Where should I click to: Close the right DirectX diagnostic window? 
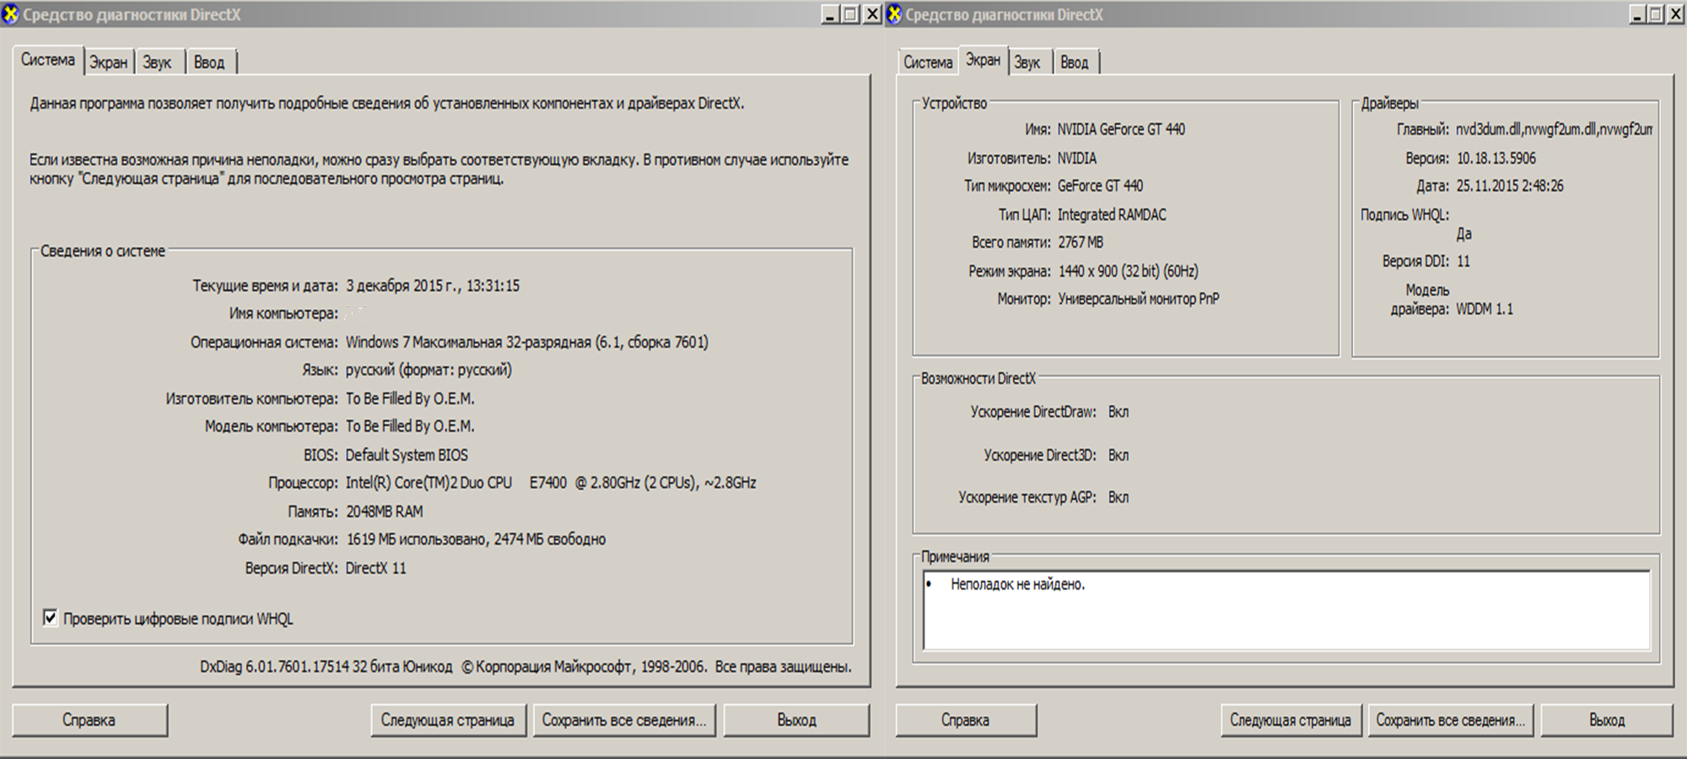pos(1676,14)
